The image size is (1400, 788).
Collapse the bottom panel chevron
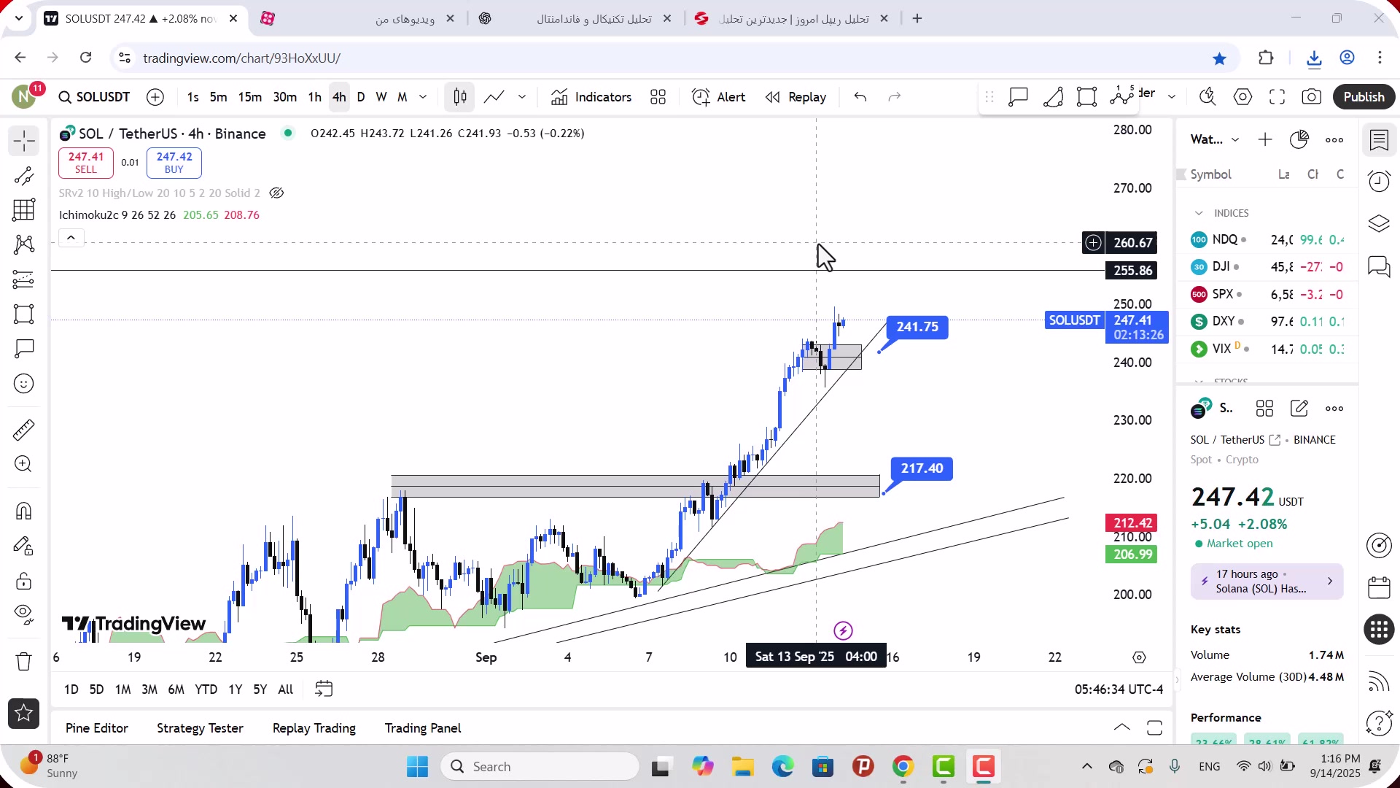pos(1122,728)
